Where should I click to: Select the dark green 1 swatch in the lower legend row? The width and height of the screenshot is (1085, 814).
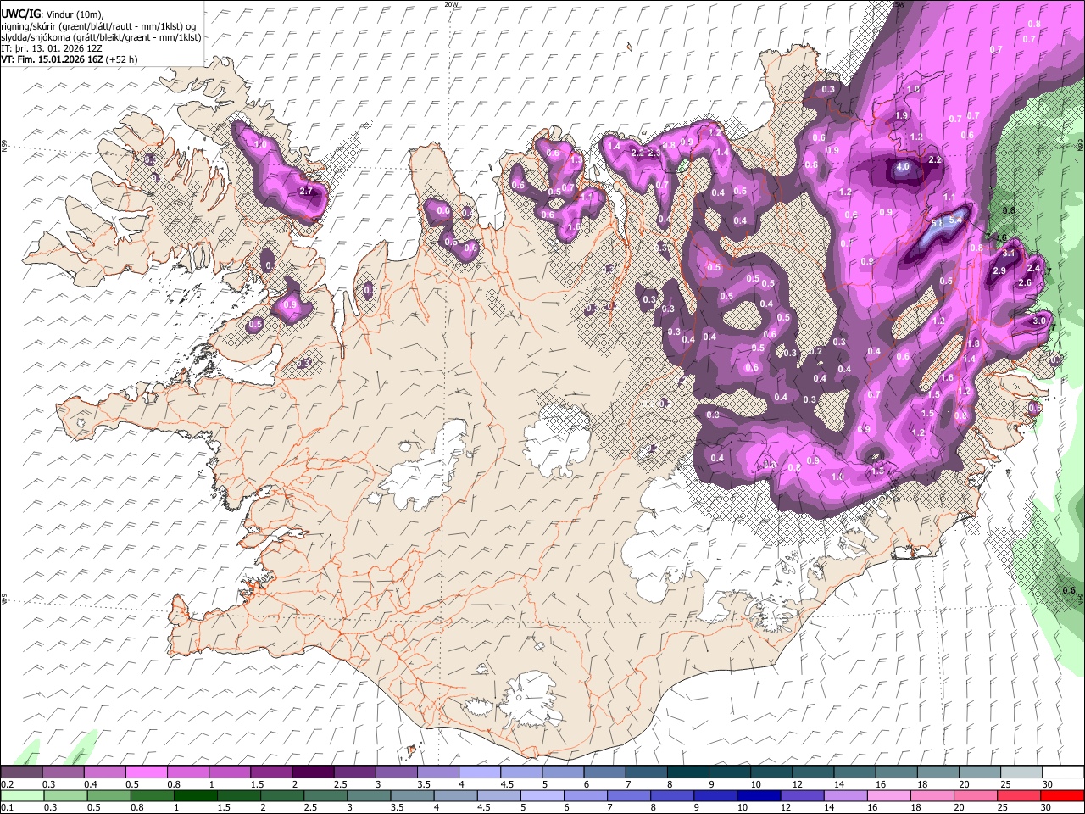pos(195,795)
